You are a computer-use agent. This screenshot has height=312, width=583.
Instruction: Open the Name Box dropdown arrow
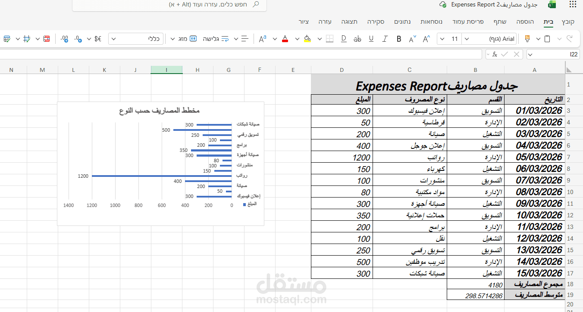[x=530, y=54]
